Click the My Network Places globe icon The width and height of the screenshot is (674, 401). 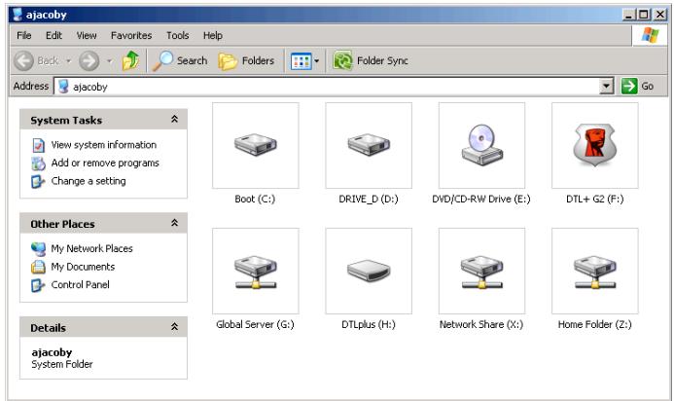click(38, 249)
